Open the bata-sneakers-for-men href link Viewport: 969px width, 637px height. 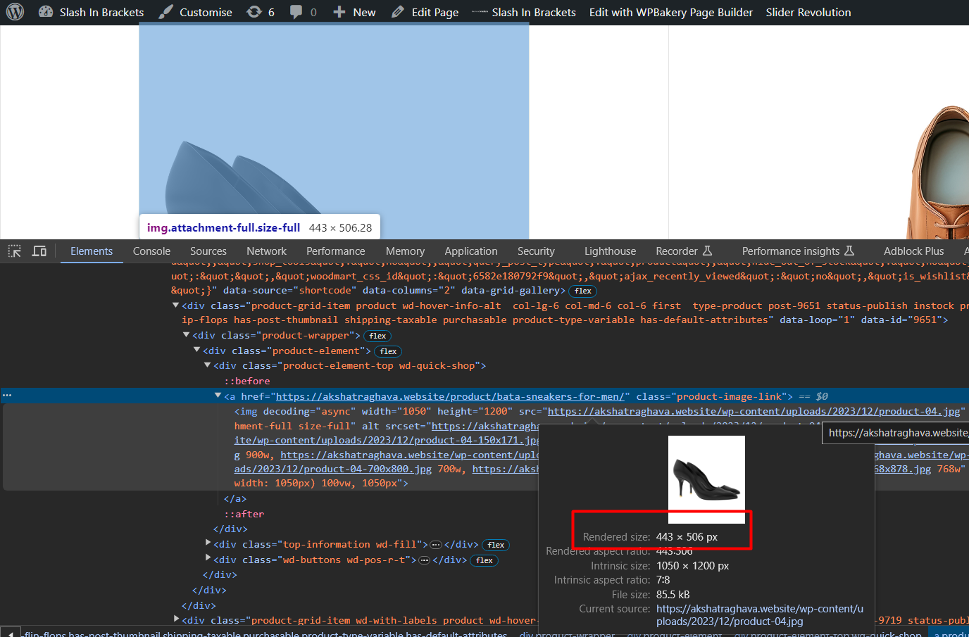[450, 396]
